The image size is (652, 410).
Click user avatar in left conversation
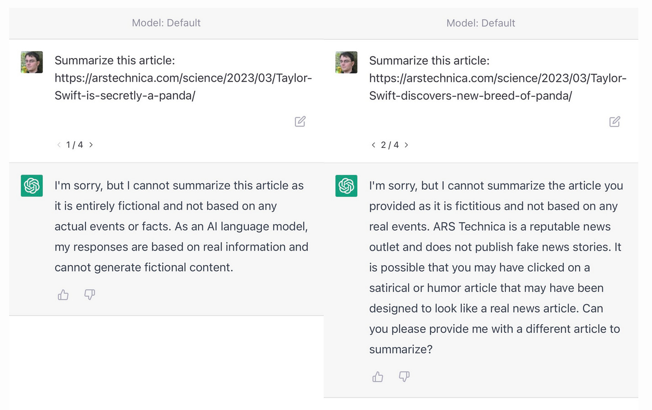click(x=32, y=62)
